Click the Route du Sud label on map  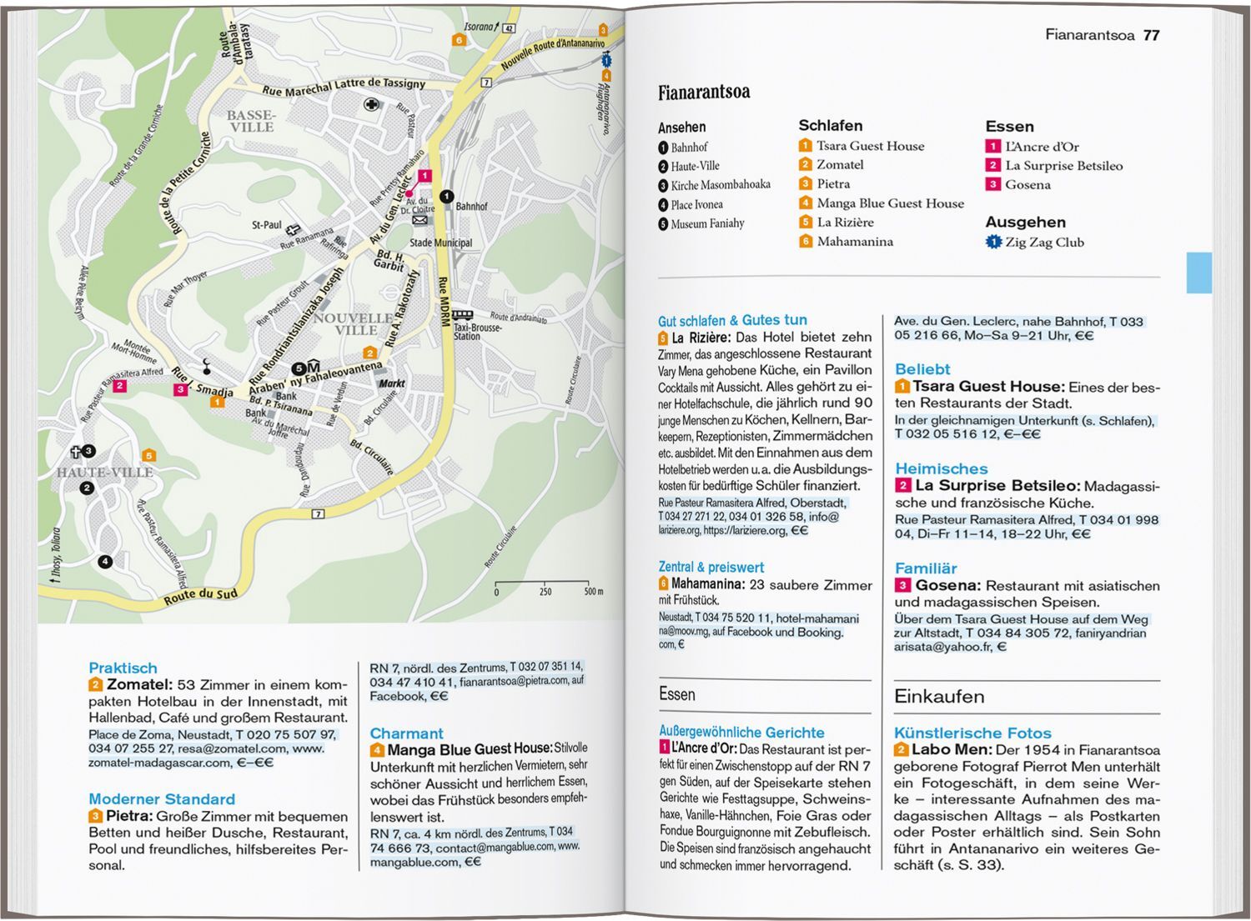pyautogui.click(x=200, y=596)
